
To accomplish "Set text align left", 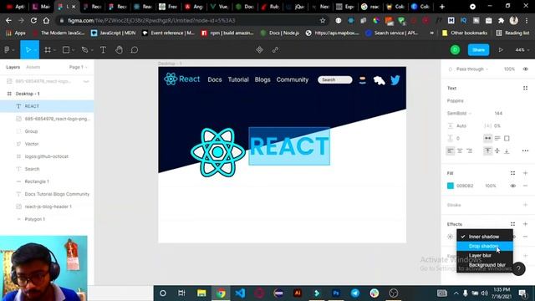I will pyautogui.click(x=451, y=150).
